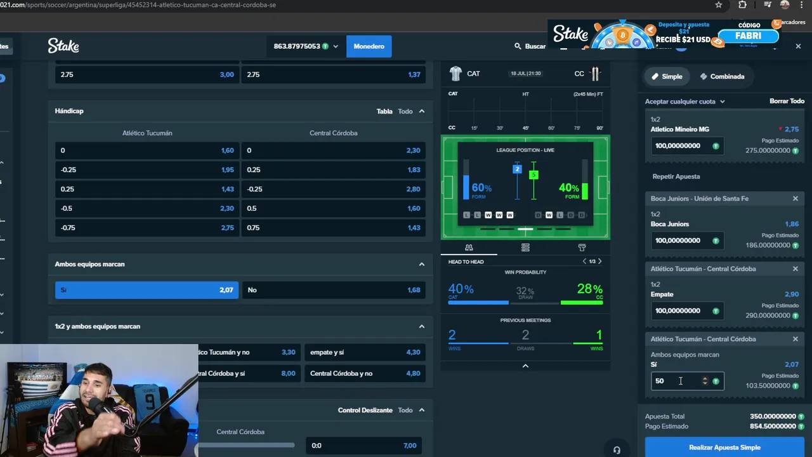Click the Stake logo in the header
Viewport: 812px width, 457px height.
pyautogui.click(x=63, y=46)
